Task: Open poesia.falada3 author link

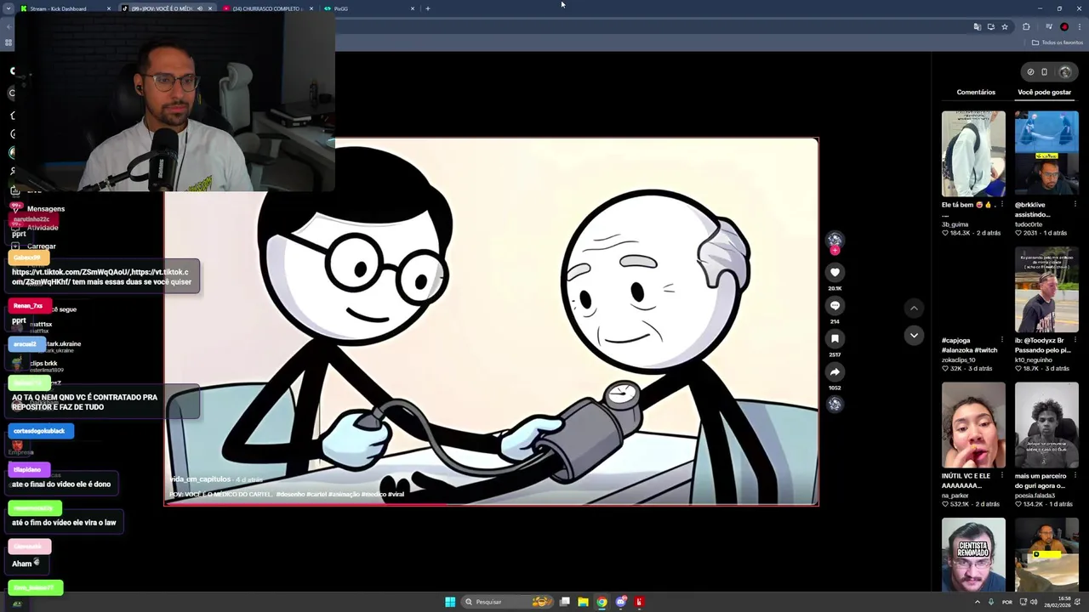Action: pyautogui.click(x=1035, y=496)
